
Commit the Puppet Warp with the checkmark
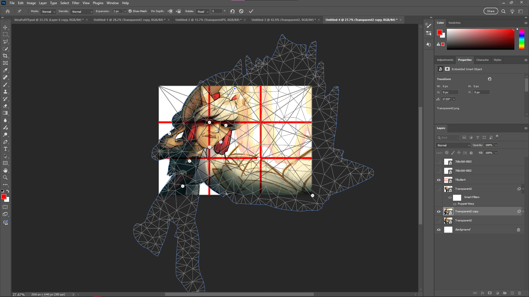[x=251, y=11]
